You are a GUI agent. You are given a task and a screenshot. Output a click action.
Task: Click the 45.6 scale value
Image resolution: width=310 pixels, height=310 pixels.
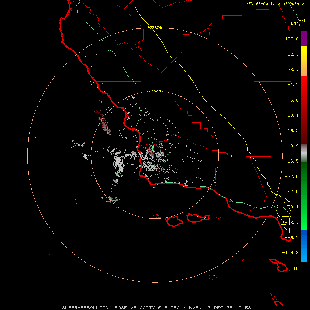[293, 100]
